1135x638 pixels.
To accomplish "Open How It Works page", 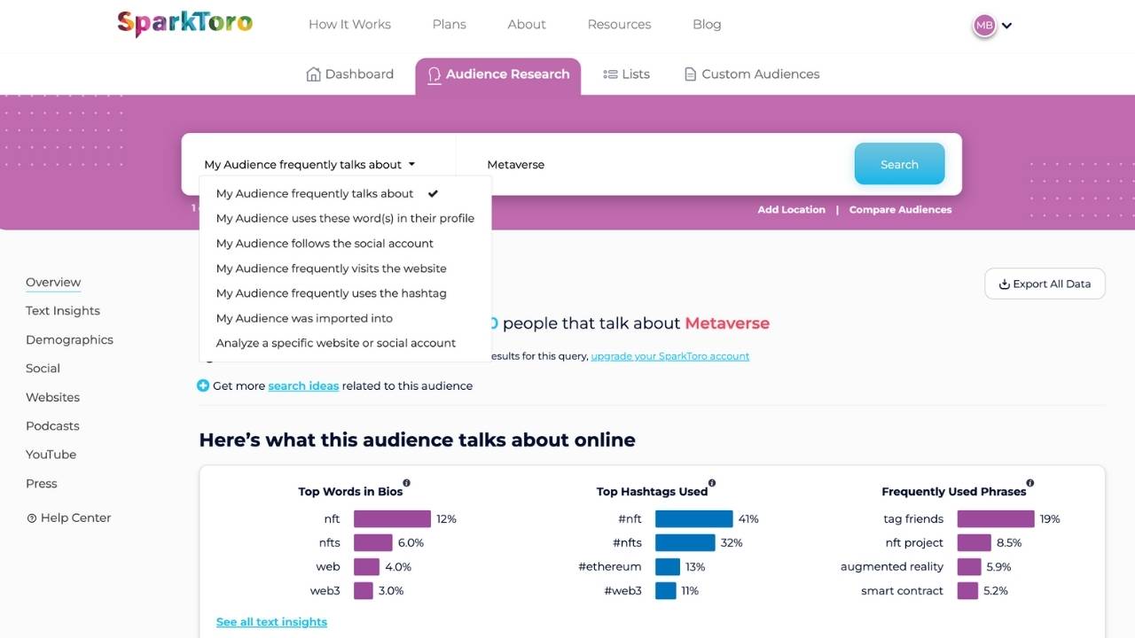I will pos(349,24).
